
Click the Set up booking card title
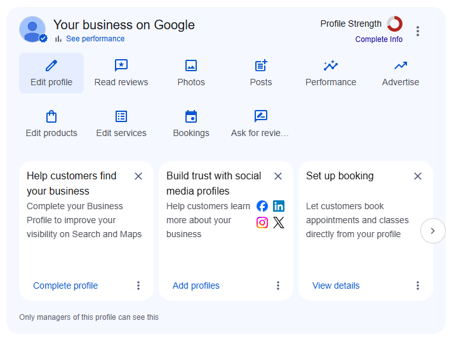pyautogui.click(x=340, y=175)
